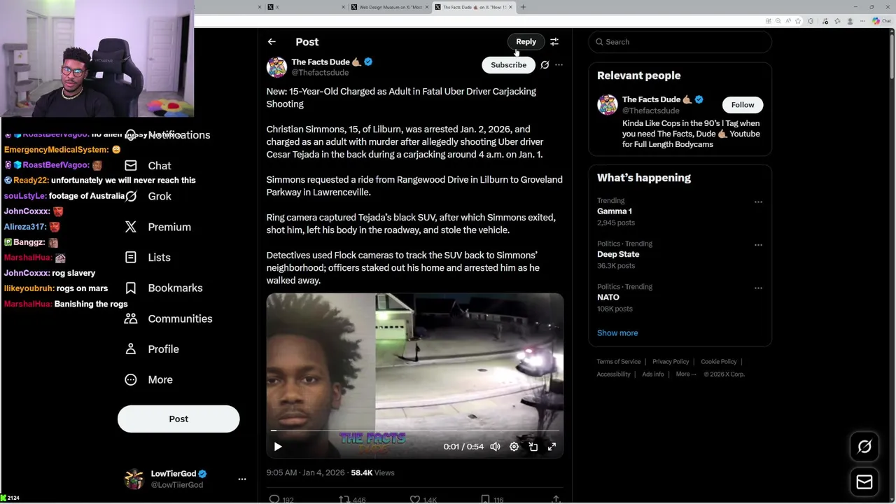The image size is (896, 504).
Task: Open Bookmarks in the sidebar
Action: pos(164,288)
